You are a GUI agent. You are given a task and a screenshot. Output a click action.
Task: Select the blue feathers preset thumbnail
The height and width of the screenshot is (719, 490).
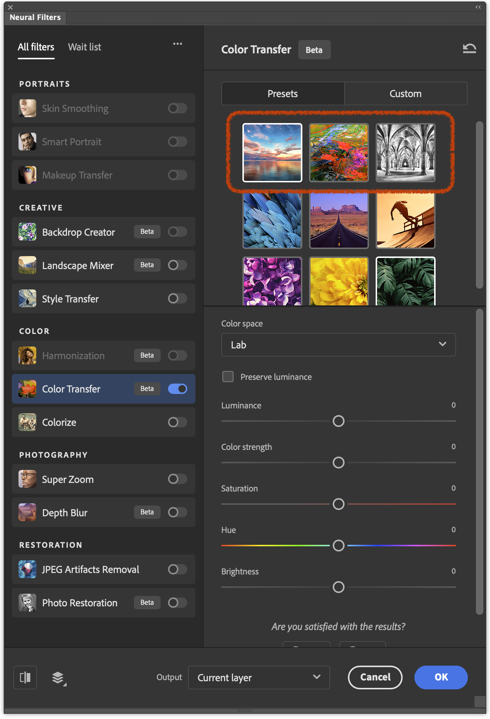pyautogui.click(x=272, y=220)
